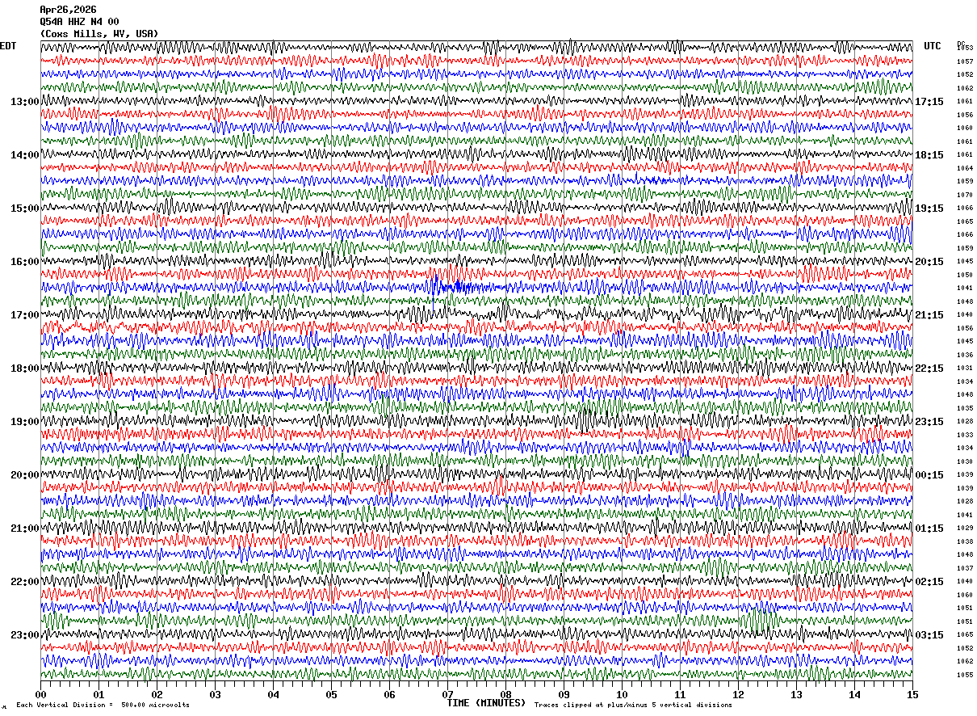This screenshot has height=716, width=977.
Task: Click the DC offset value 1030
Action: (965, 461)
